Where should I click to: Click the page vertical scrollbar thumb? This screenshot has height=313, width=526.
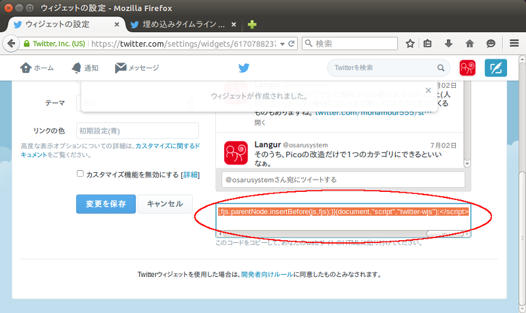click(522, 238)
